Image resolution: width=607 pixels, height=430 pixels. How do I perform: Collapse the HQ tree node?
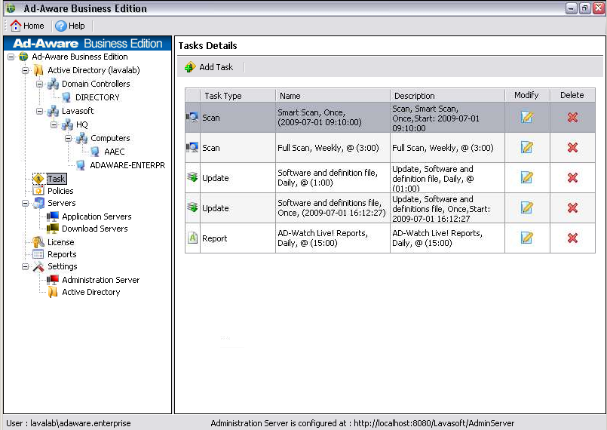54,124
